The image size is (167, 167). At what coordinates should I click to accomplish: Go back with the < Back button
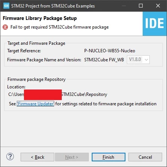37,157
